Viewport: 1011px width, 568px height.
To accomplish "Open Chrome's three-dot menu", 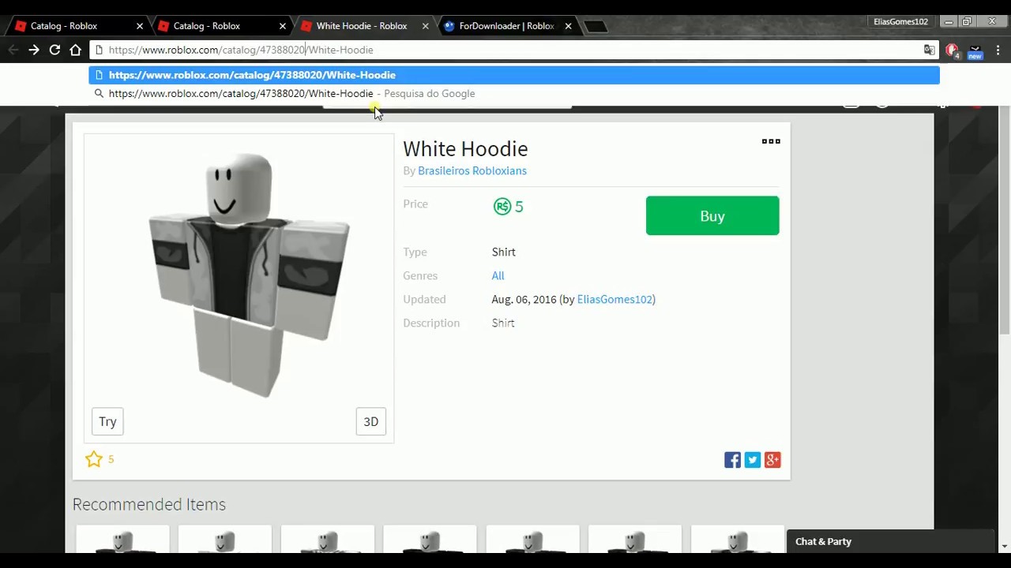I will click(998, 50).
